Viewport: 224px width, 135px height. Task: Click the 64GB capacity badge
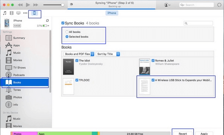click(17, 26)
